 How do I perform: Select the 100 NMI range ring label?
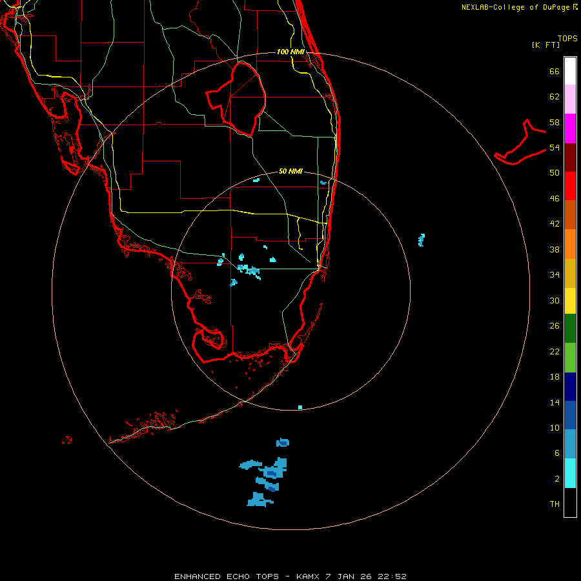[290, 52]
